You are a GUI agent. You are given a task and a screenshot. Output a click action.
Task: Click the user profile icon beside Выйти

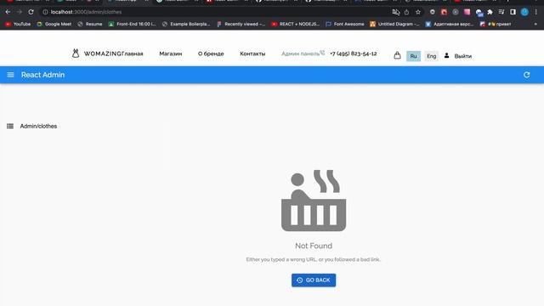coord(446,55)
